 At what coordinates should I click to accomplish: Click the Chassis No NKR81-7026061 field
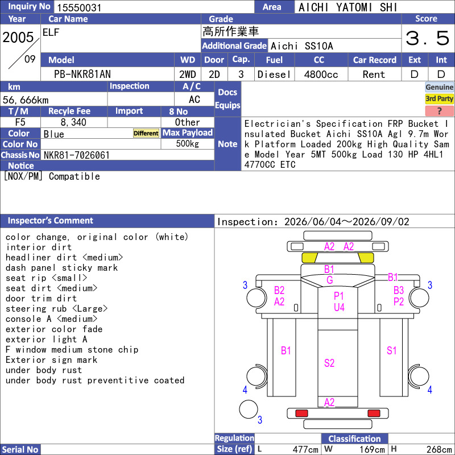pos(127,155)
